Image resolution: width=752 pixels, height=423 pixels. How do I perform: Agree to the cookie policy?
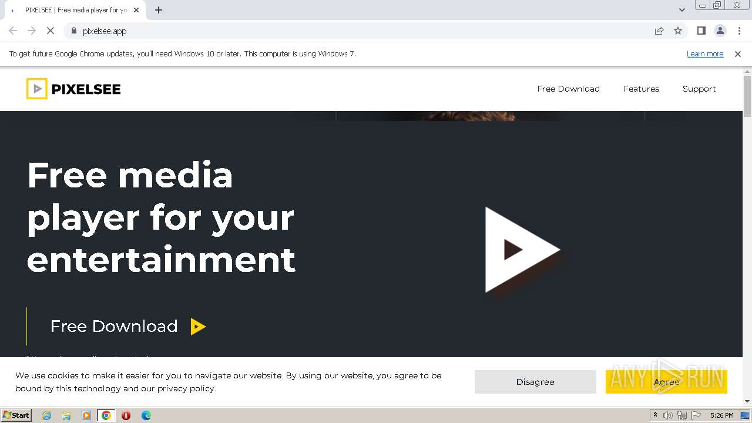pyautogui.click(x=666, y=382)
